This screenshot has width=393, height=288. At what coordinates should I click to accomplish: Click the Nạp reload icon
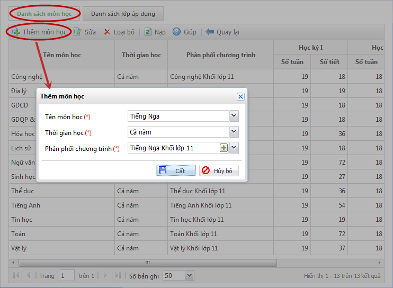(148, 32)
